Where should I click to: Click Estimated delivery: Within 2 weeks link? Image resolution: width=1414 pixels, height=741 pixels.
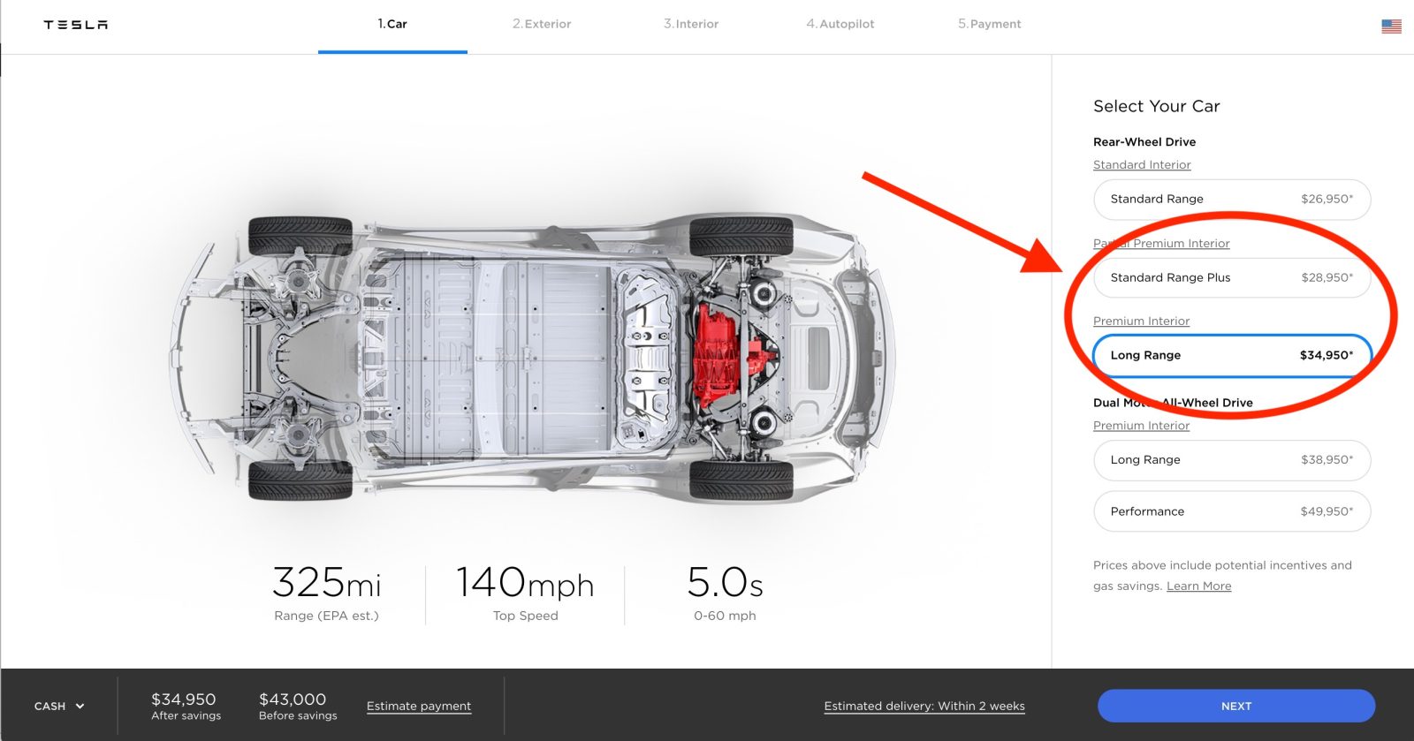pos(924,706)
